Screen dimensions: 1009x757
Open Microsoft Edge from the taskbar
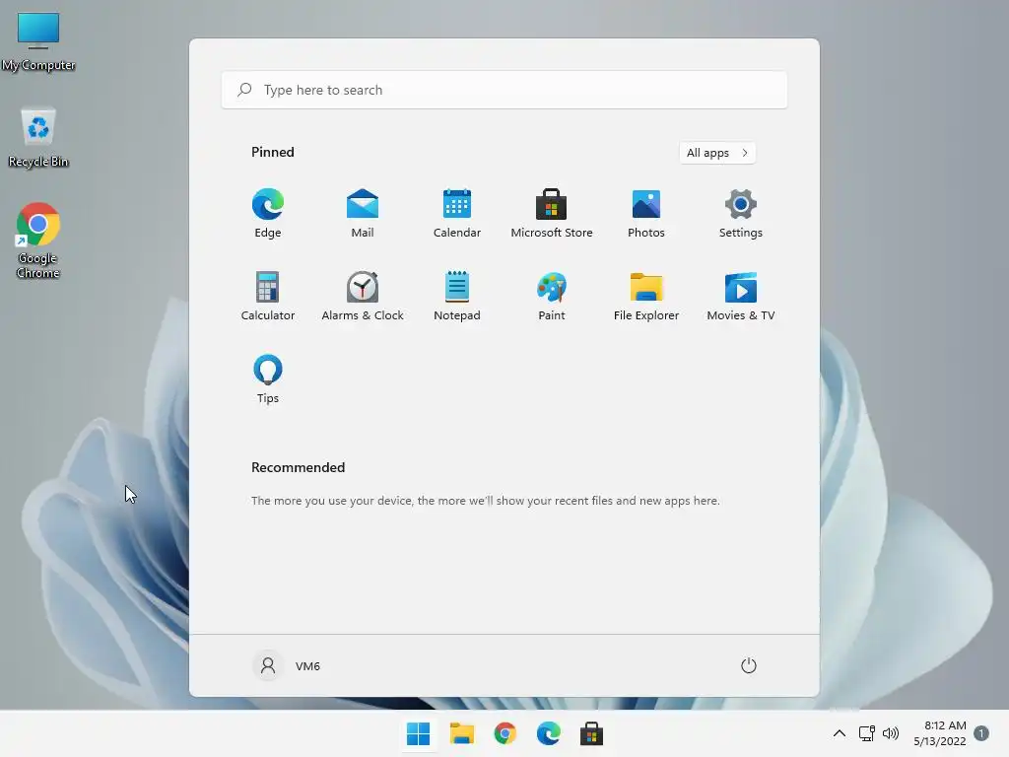pos(548,733)
